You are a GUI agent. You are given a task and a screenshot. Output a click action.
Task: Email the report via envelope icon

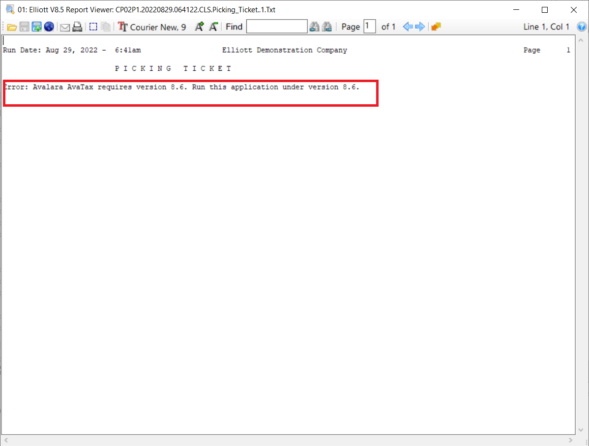click(x=65, y=28)
